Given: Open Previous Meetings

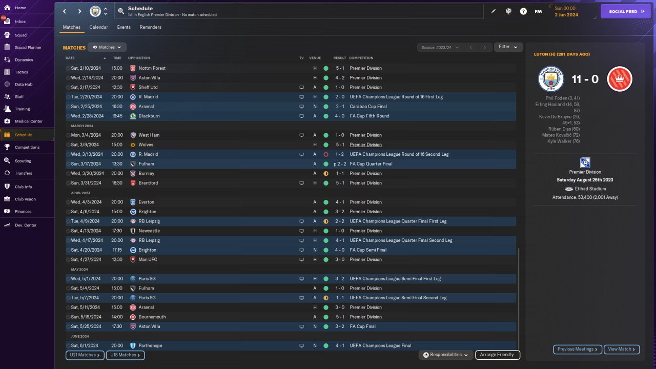Looking at the screenshot, I should pyautogui.click(x=578, y=350).
